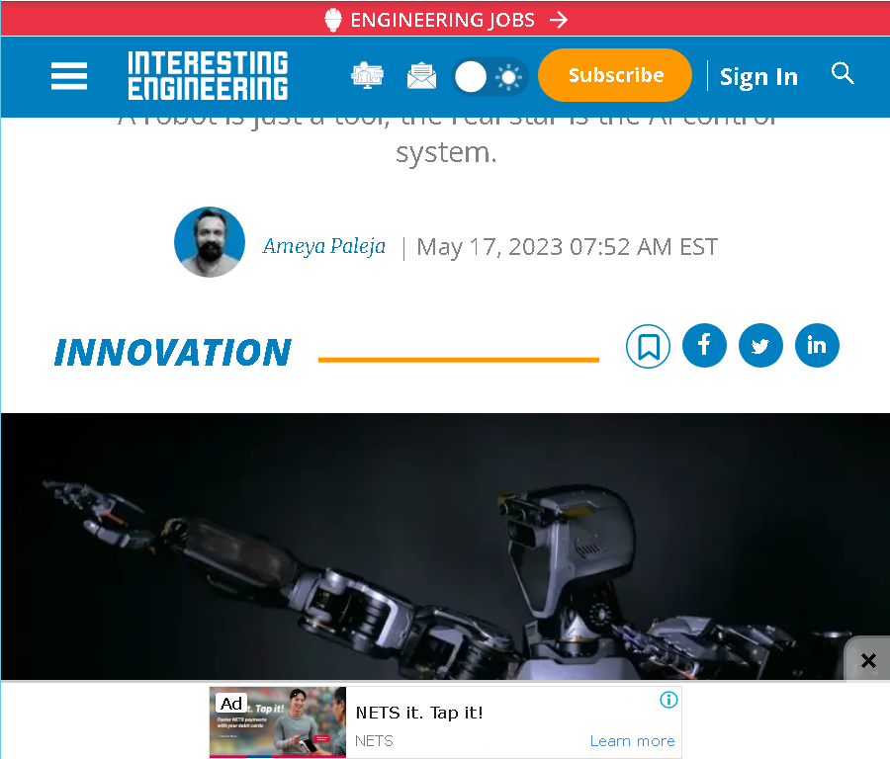The height and width of the screenshot is (759, 890).
Task: Close the bottom ad banner
Action: click(868, 660)
